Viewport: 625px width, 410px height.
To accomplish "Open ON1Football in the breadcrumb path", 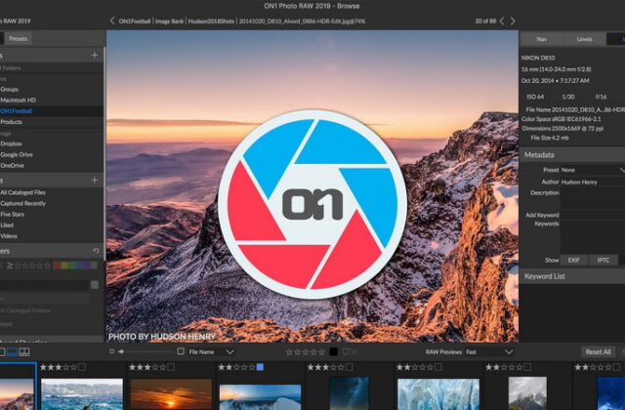I will click(x=135, y=21).
